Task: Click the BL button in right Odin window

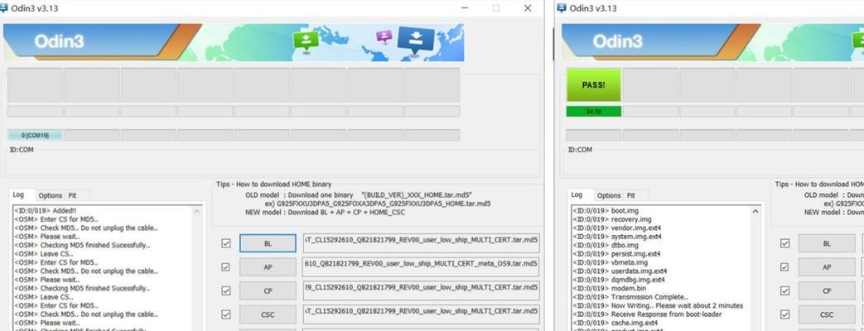Action: point(827,243)
